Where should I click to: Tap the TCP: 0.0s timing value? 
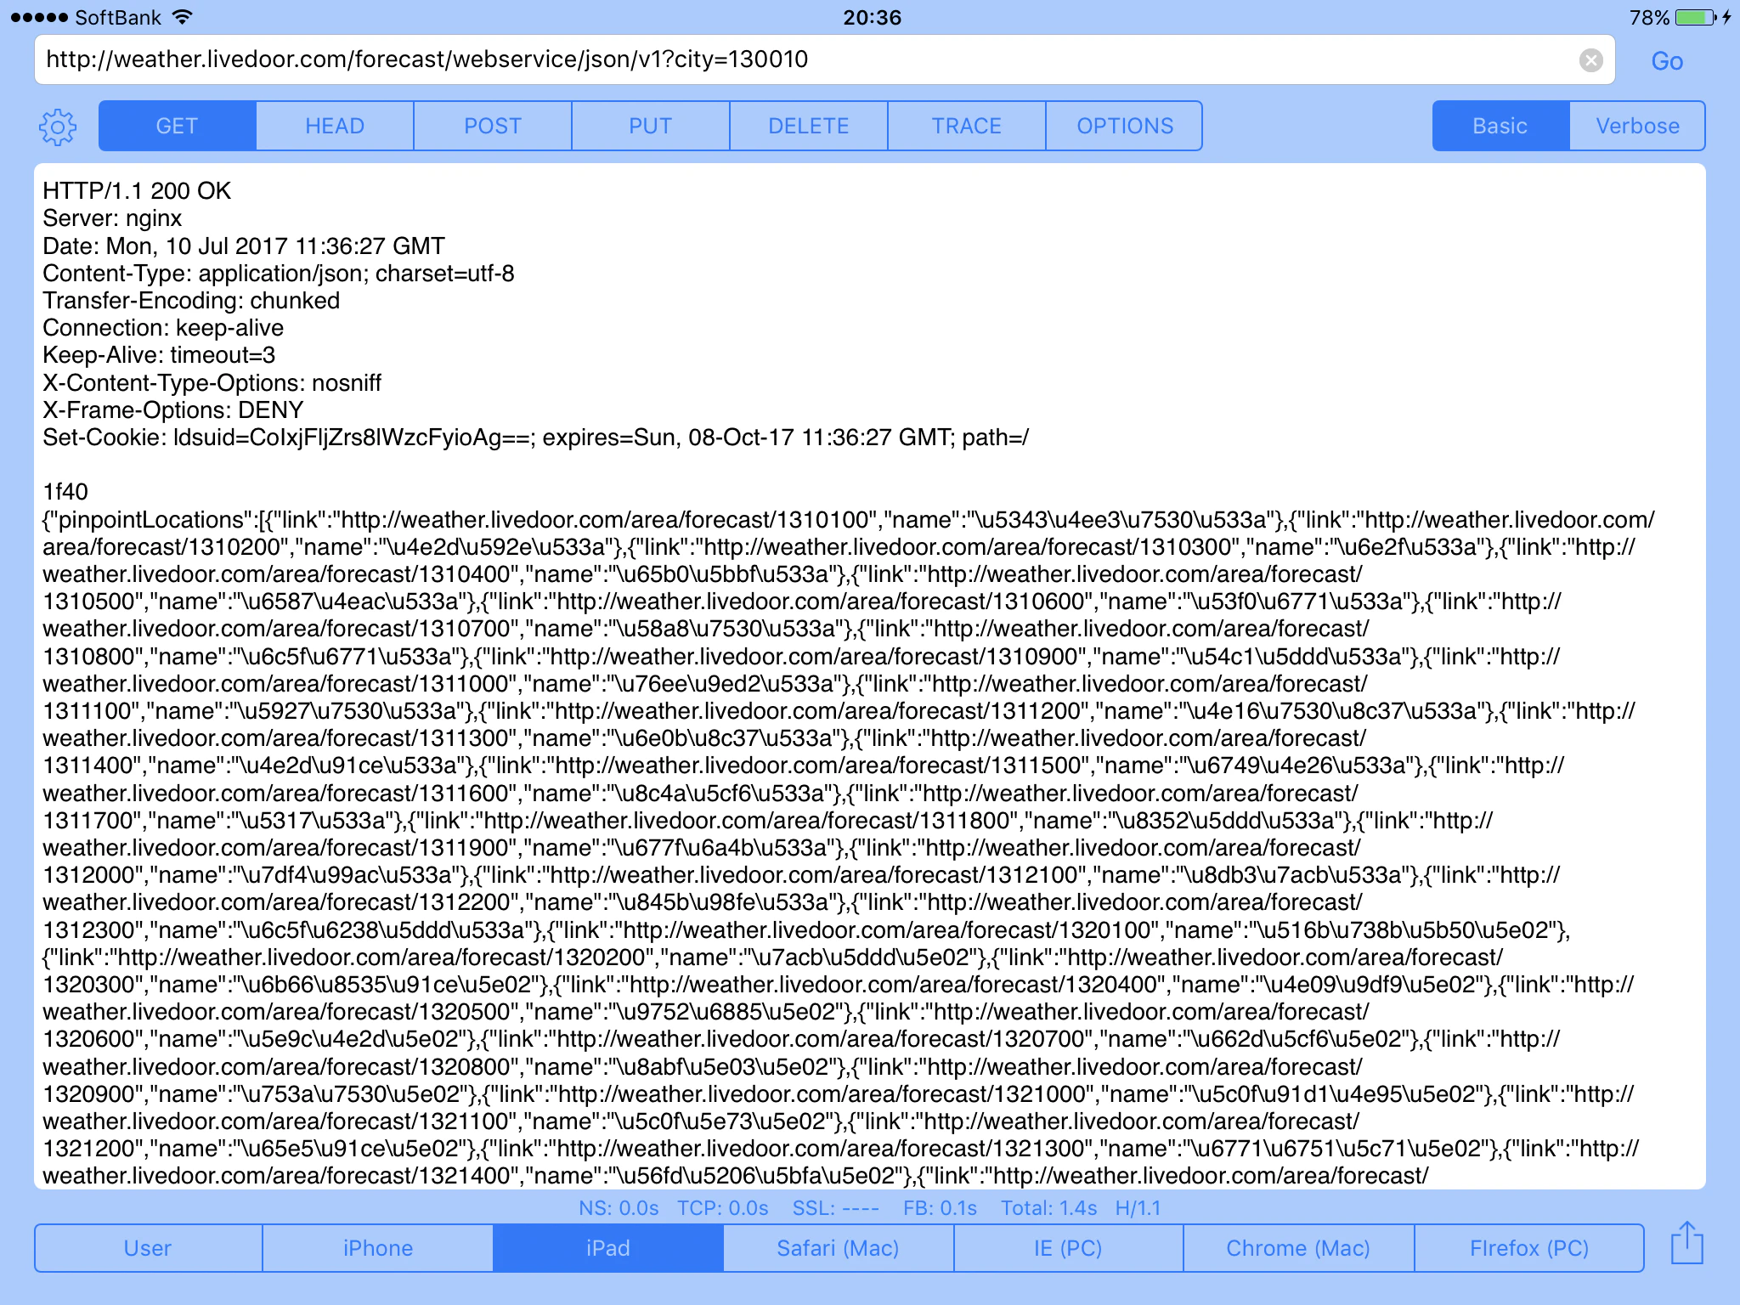[722, 1208]
